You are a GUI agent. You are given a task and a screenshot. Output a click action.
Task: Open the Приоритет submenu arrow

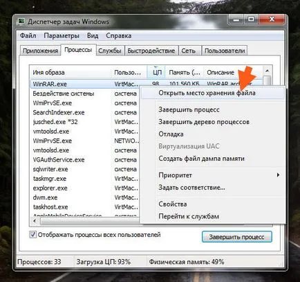coord(278,175)
